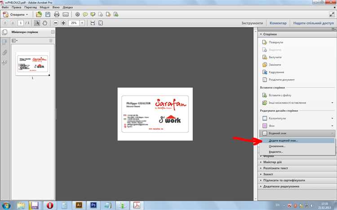337x210 pixels.
Task: Click the Водяний знак dropdown button
Action: tap(297, 133)
